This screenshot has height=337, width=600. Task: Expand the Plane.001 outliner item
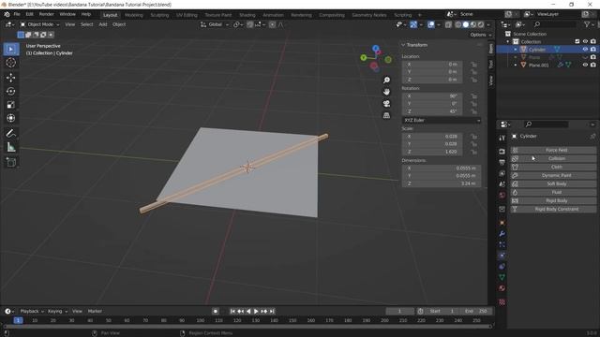[515, 66]
